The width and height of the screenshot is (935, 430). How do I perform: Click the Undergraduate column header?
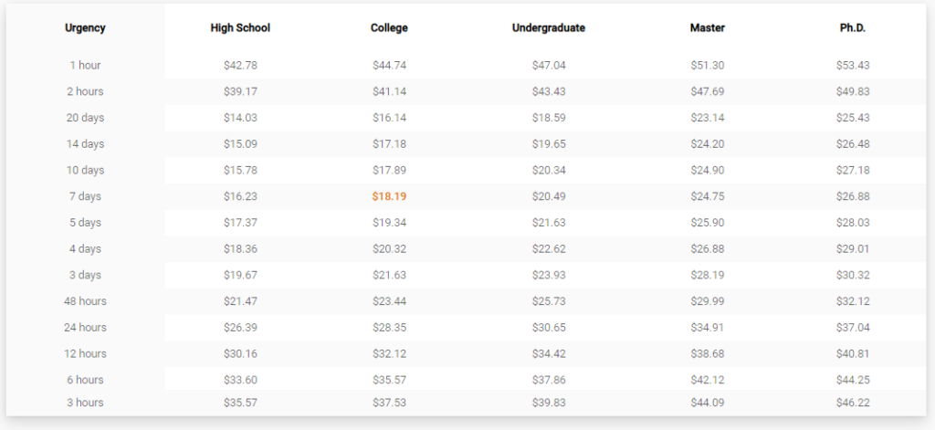[x=549, y=28]
